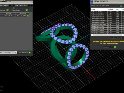
Task: Close the Gem Reporter panel
Action: click(32, 2)
